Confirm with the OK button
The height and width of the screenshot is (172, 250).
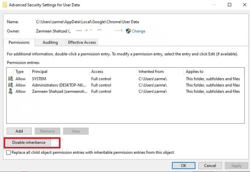183,166
